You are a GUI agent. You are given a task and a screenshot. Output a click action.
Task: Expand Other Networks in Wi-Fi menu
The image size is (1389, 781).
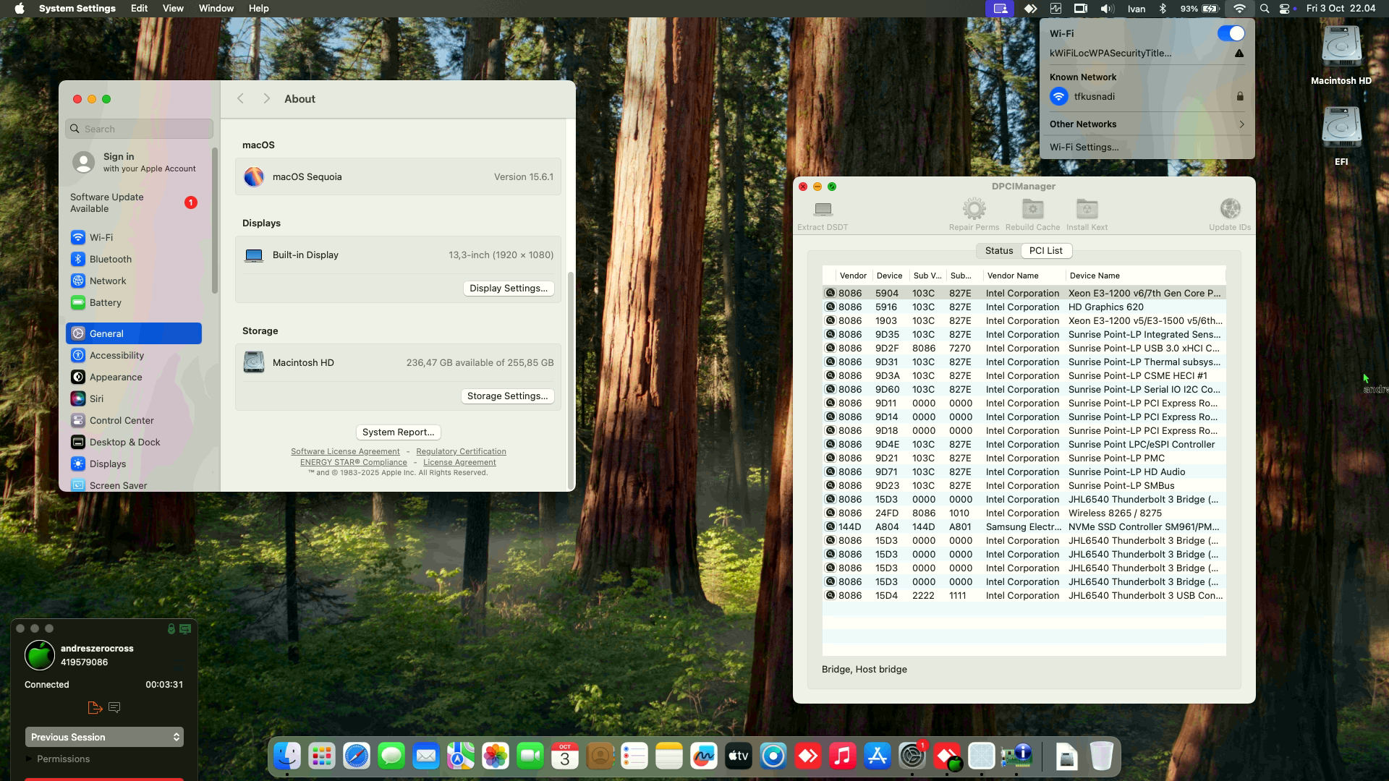click(1147, 124)
